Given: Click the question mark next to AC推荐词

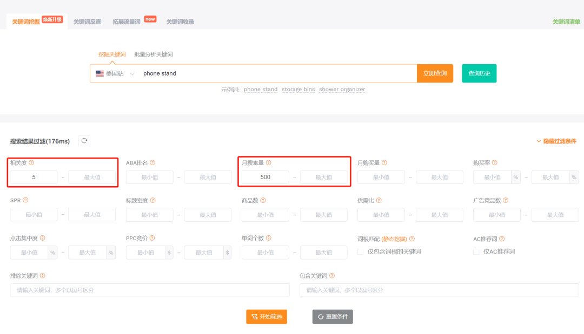Looking at the screenshot, I should point(500,237).
